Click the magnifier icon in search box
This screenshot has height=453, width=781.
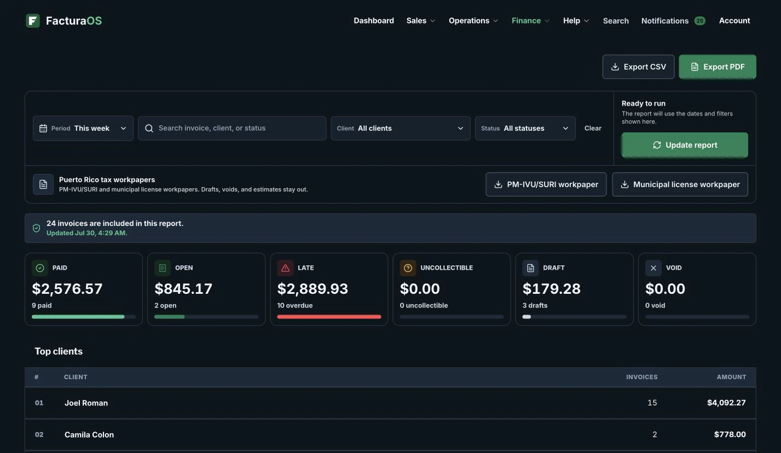coord(149,128)
